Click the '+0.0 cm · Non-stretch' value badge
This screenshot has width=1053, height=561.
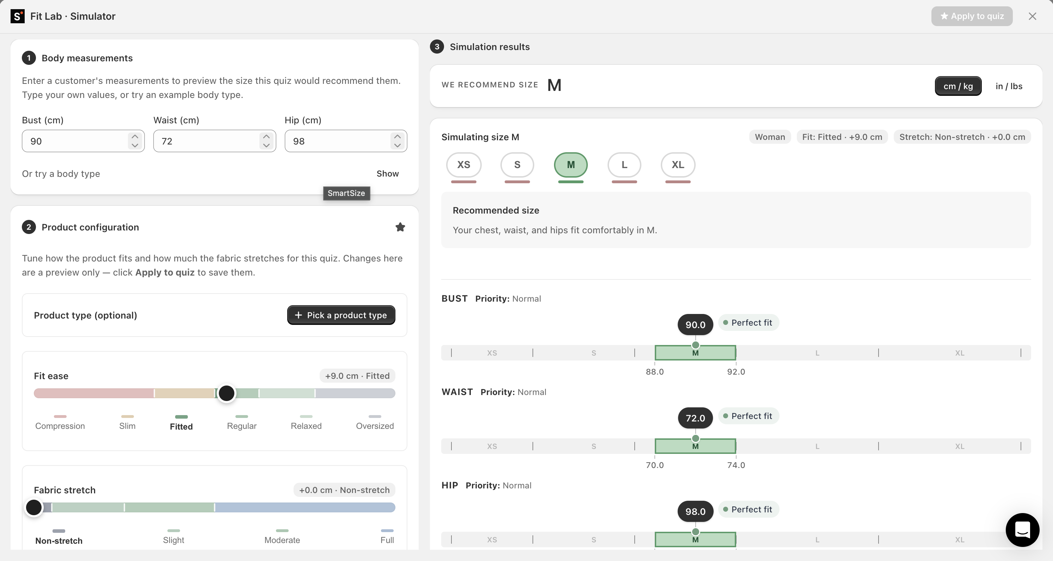[344, 490]
